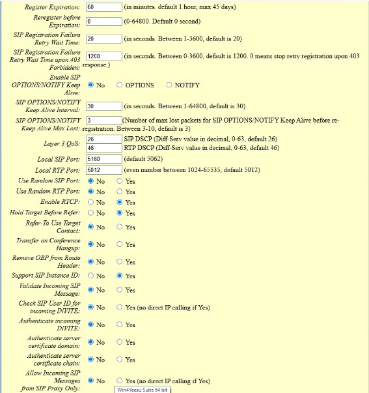Set Check SIP User ID for INVITE to No
This screenshot has height=393, width=369.
(90, 307)
